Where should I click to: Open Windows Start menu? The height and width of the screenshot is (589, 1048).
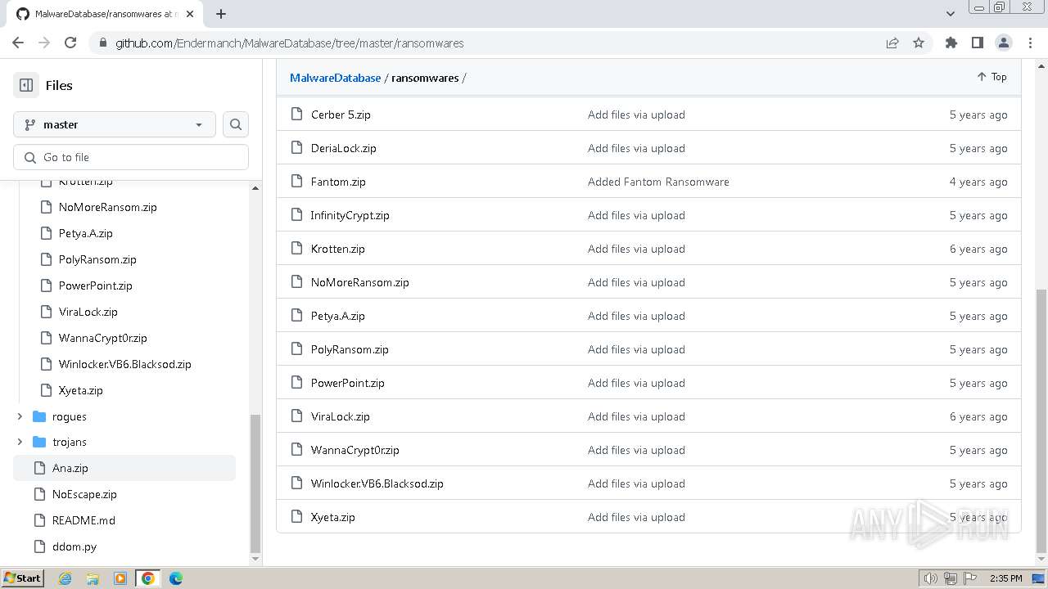22,578
